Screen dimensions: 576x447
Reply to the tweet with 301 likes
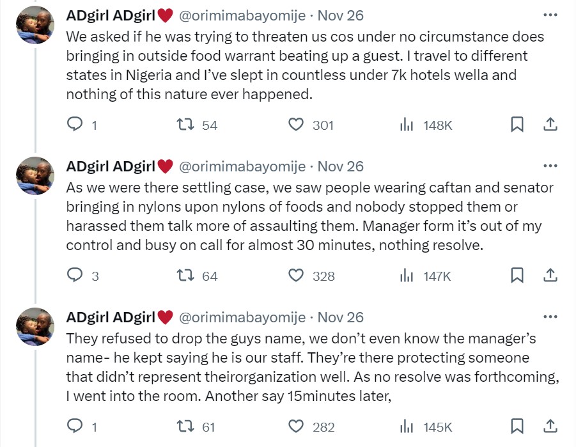click(75, 125)
